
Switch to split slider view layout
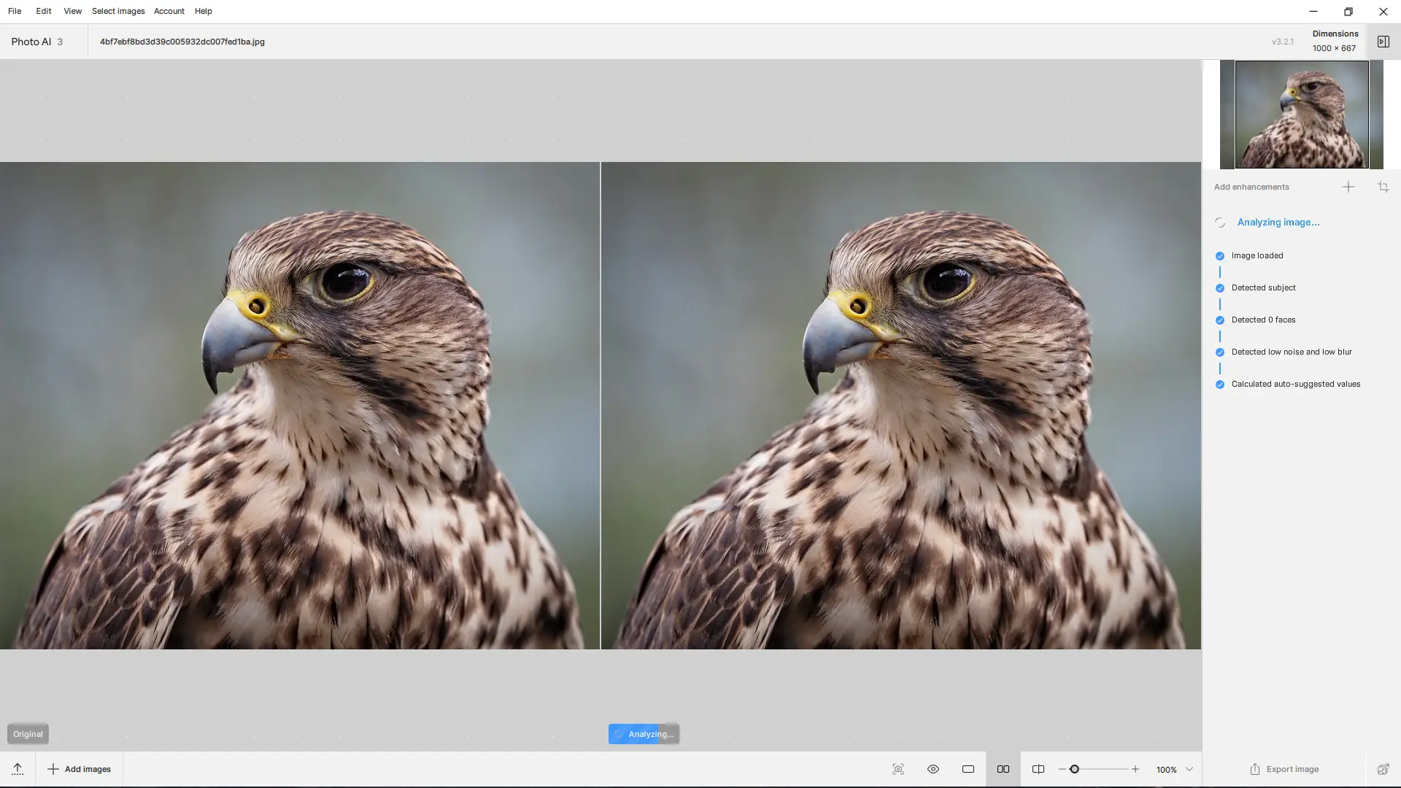(1038, 769)
